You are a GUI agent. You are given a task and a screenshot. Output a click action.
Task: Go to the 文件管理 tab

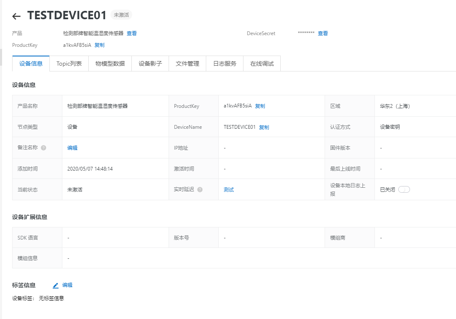tap(187, 64)
